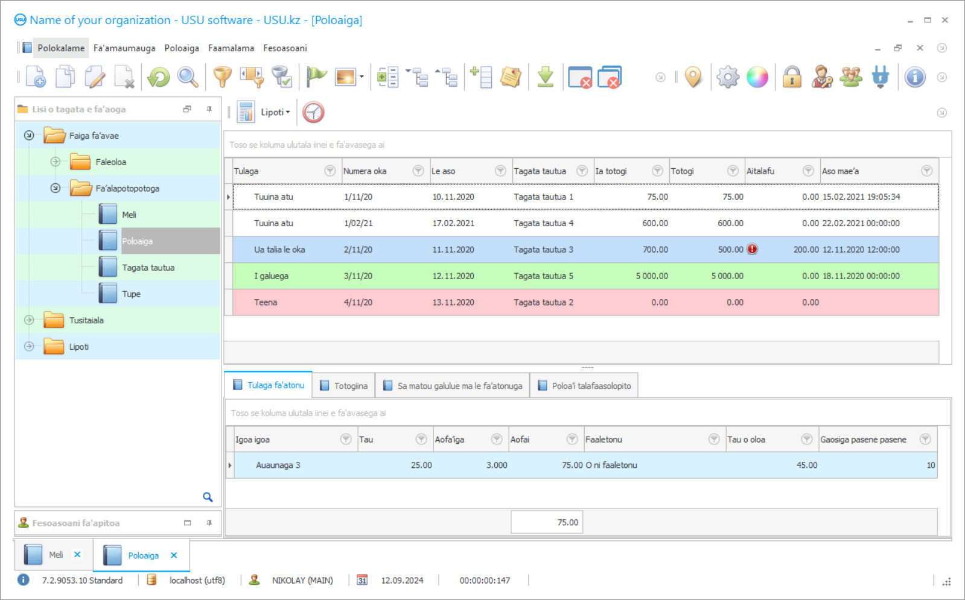965x600 pixels.
Task: Open the color wheel theme picker
Action: pyautogui.click(x=757, y=77)
